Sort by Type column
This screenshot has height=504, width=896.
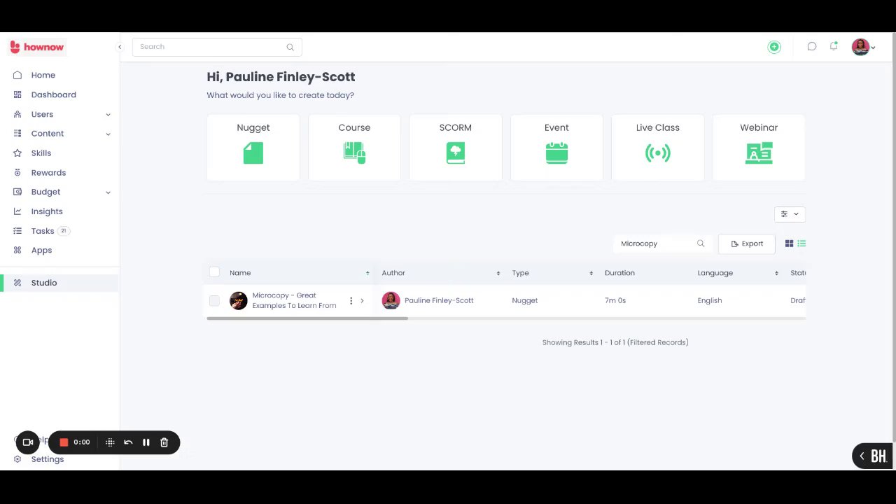pos(591,273)
